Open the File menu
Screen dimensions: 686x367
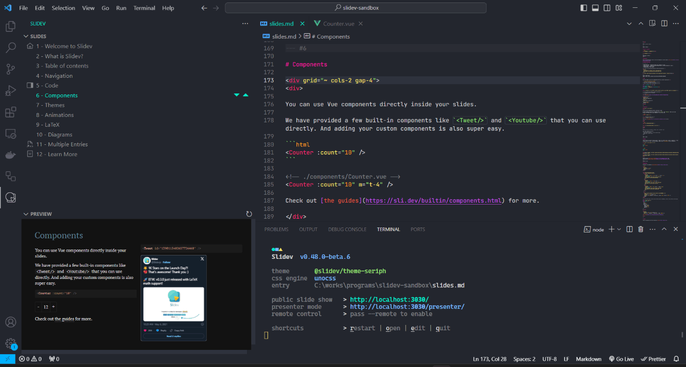click(x=24, y=8)
